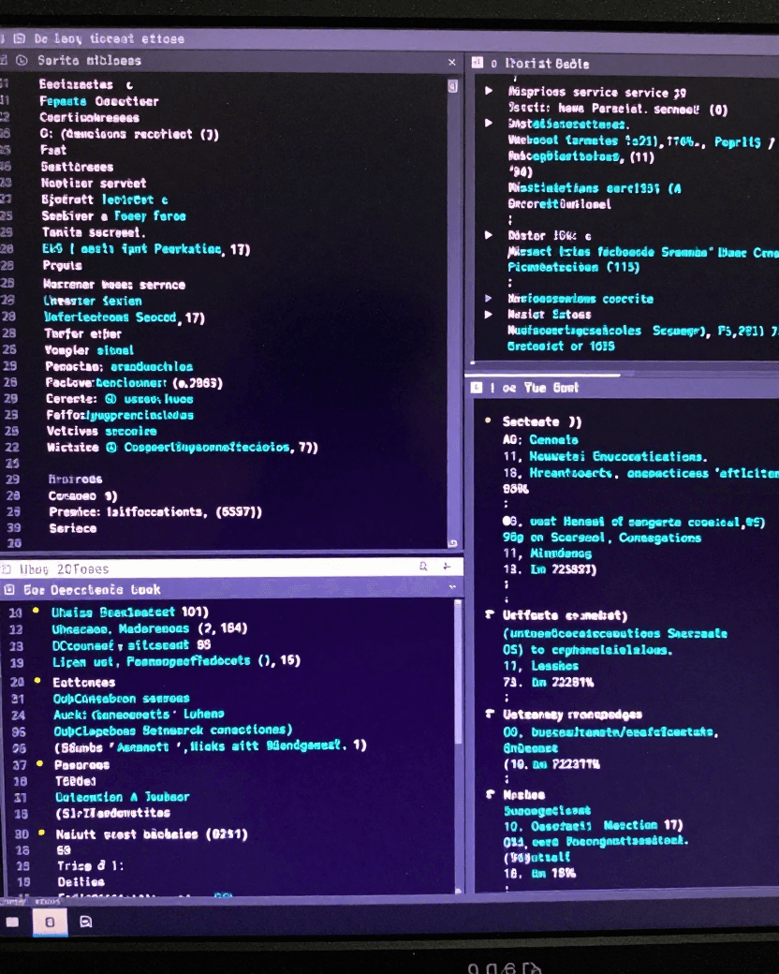Click line beginning "Hroiroes"
Image resolution: width=779 pixels, height=974 pixels.
pos(75,480)
